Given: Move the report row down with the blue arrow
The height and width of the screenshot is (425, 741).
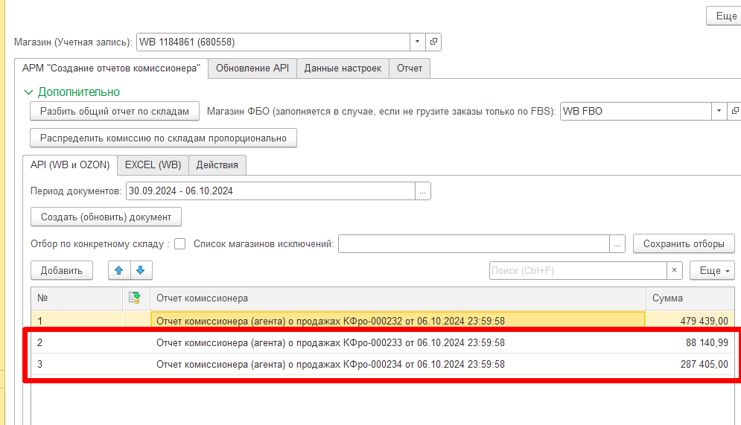Looking at the screenshot, I should [141, 271].
